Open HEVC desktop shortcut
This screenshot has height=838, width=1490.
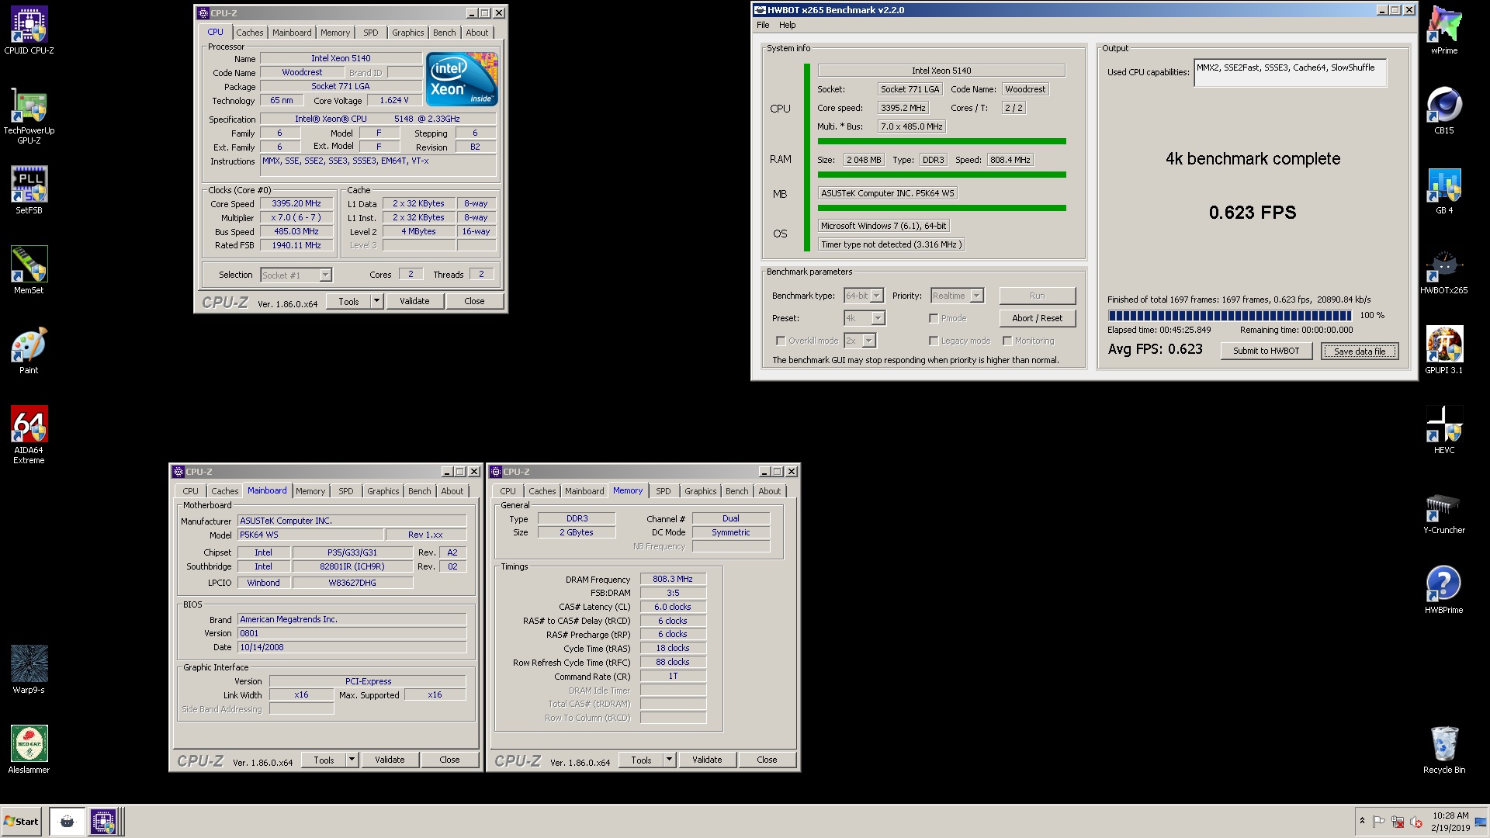click(1444, 431)
